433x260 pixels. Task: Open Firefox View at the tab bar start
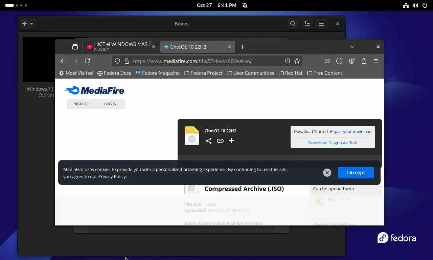(75, 47)
